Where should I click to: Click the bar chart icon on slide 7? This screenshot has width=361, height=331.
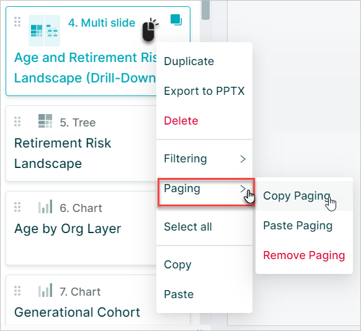(45, 290)
